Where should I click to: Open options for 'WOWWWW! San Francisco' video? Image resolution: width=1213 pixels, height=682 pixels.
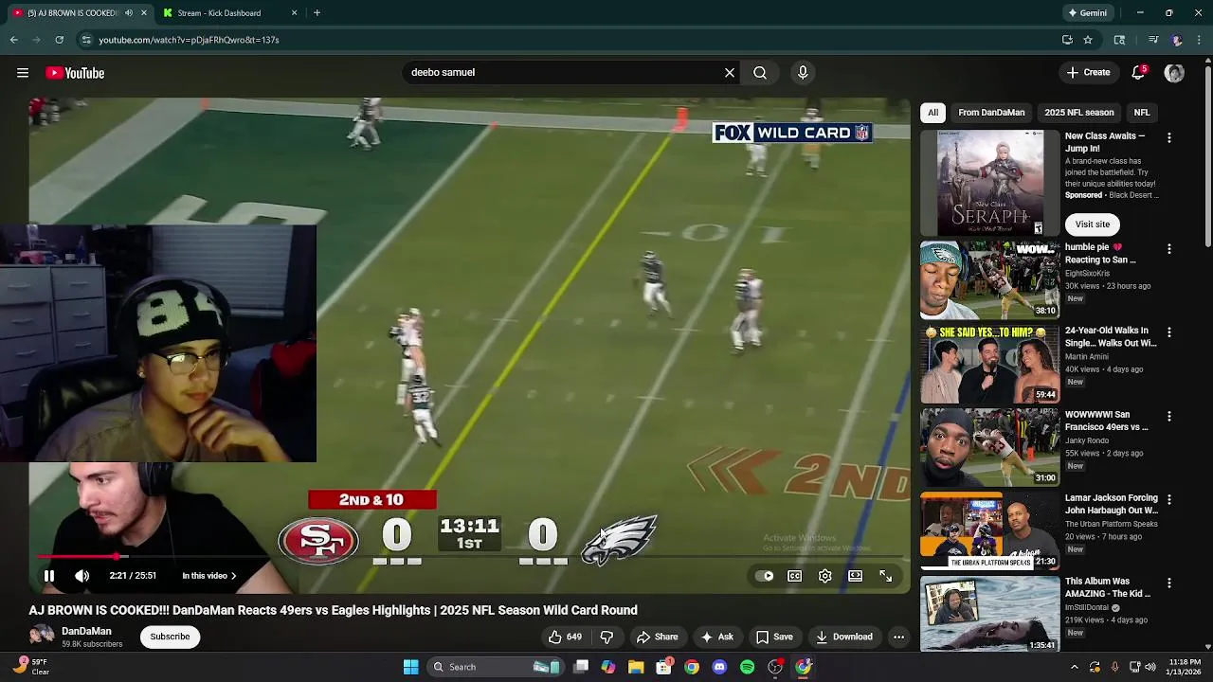[1168, 416]
